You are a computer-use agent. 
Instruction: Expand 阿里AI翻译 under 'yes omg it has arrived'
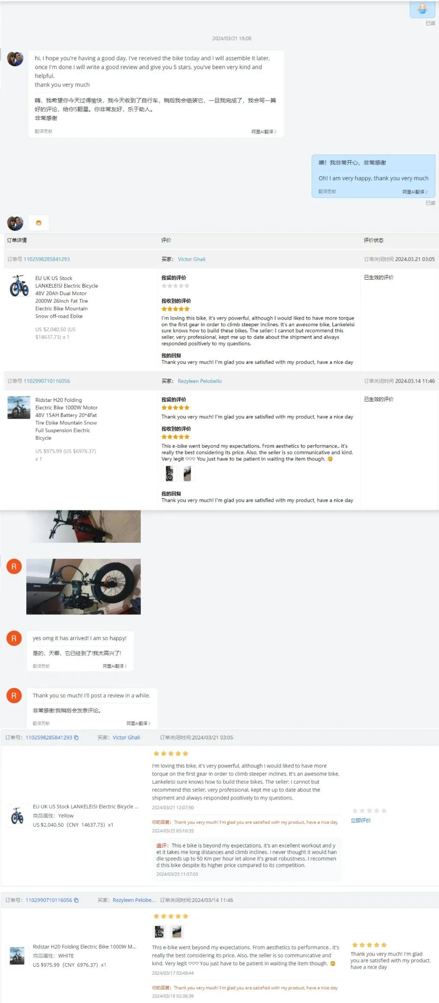point(115,666)
